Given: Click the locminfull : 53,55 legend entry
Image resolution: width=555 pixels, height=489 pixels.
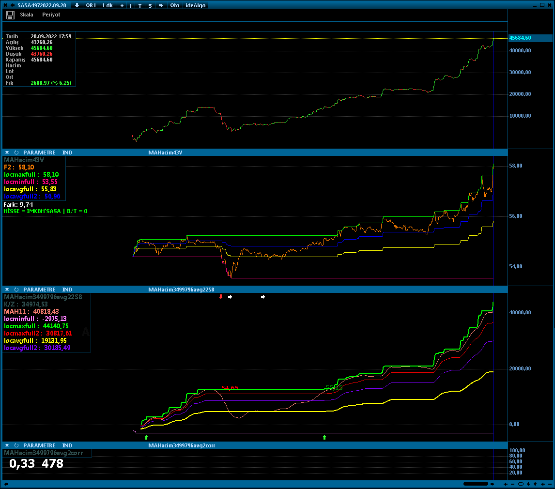Looking at the screenshot, I should click(31, 182).
